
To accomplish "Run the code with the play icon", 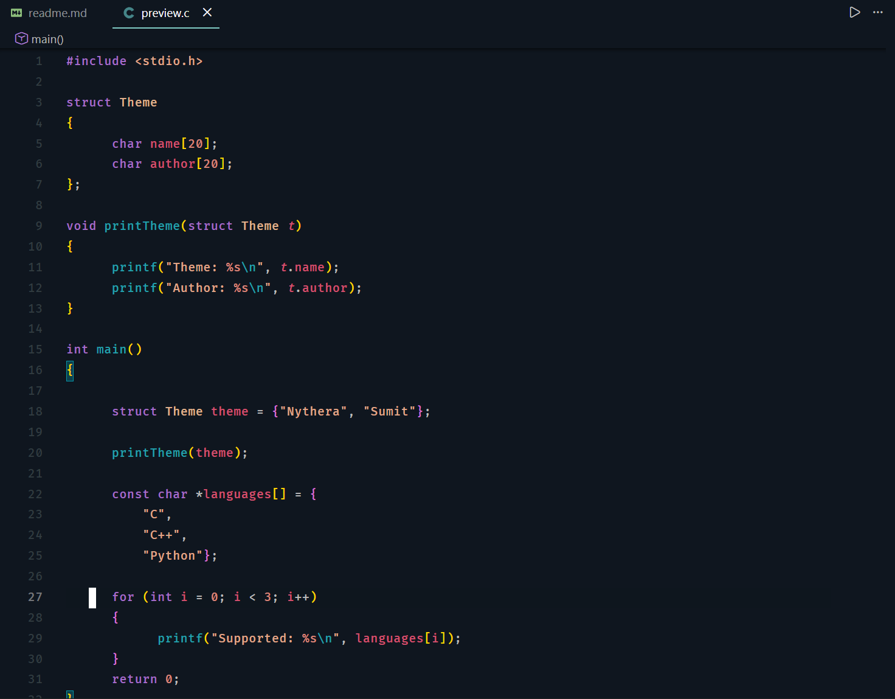I will 854,12.
